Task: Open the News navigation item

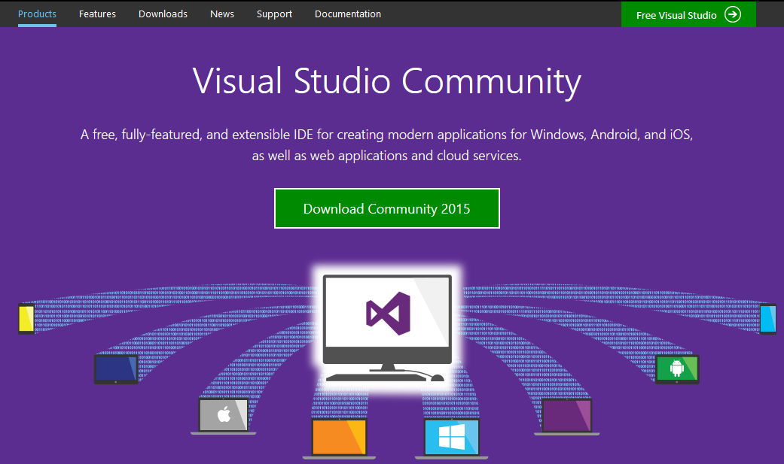Action: 222,14
